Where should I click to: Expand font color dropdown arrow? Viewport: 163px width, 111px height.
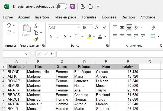click(105, 36)
